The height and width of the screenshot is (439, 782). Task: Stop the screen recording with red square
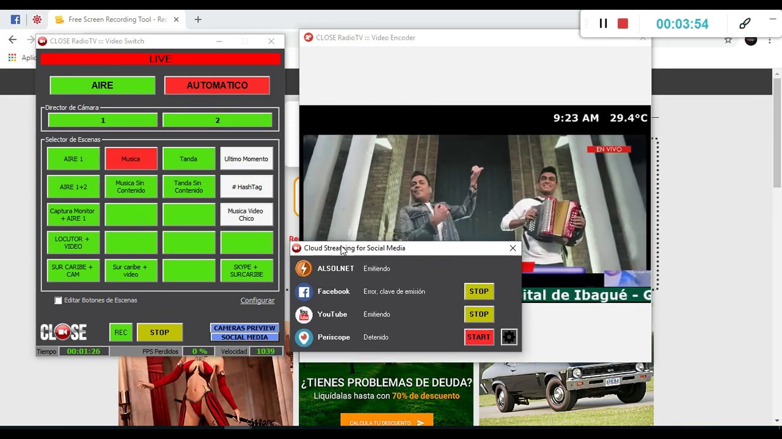pos(623,24)
